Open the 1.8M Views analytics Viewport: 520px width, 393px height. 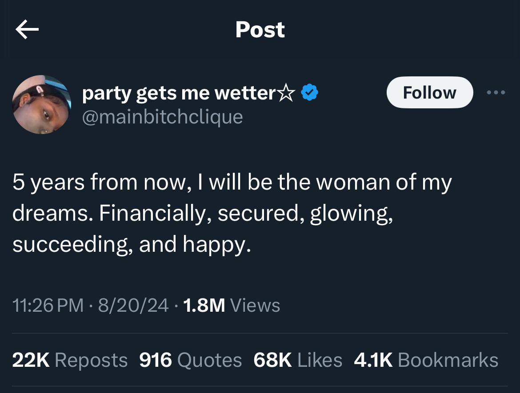click(x=231, y=305)
